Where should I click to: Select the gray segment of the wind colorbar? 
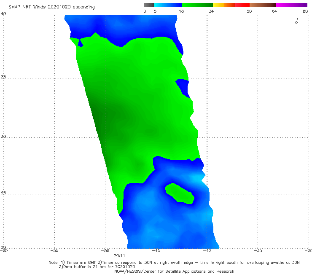(x=149, y=5)
